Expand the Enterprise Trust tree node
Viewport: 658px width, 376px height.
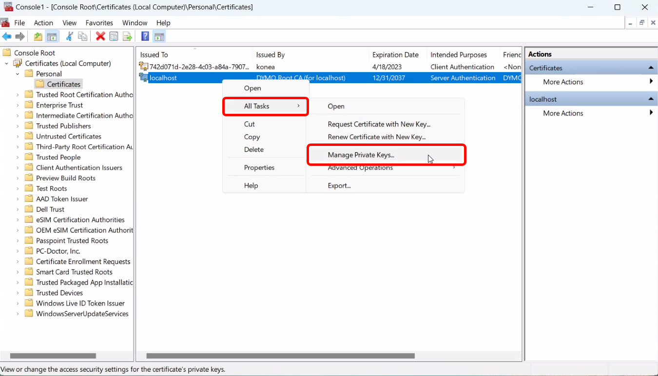pyautogui.click(x=18, y=105)
